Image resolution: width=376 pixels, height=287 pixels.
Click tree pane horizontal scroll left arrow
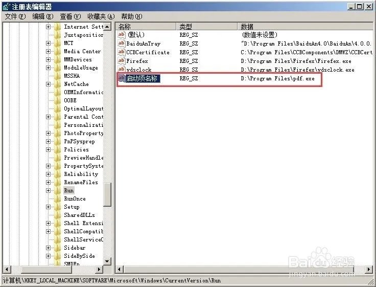click(x=7, y=269)
